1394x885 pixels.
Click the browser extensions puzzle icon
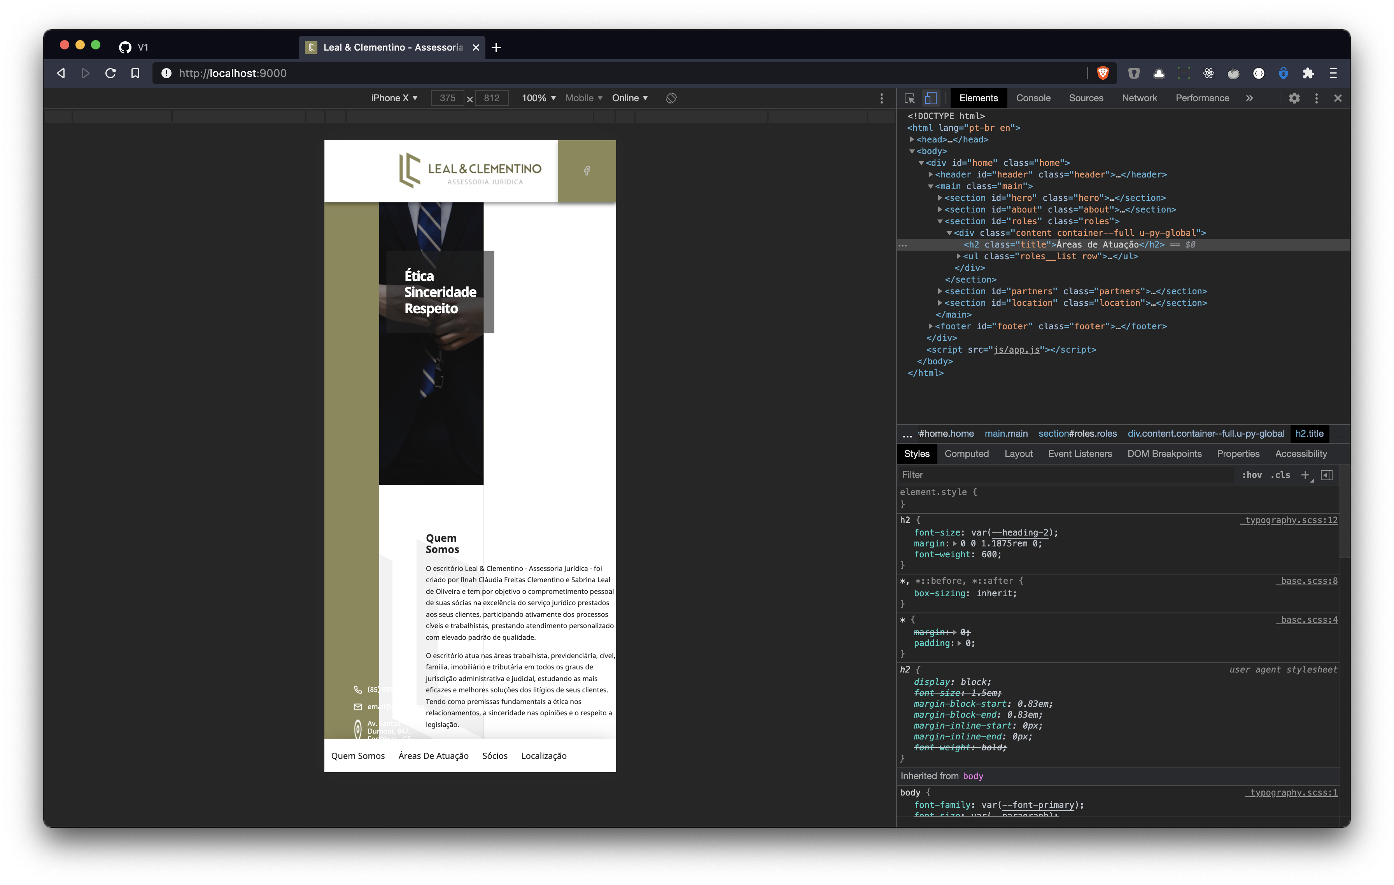pos(1308,73)
